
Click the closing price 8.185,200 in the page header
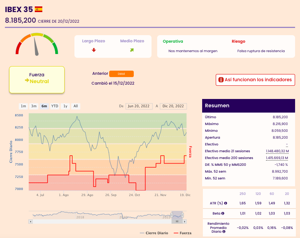(20, 20)
